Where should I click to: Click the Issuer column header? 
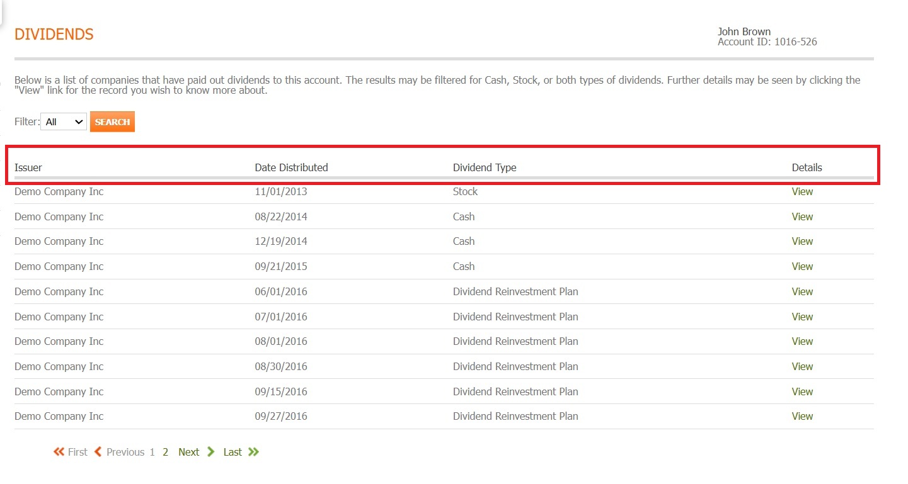[x=28, y=167]
